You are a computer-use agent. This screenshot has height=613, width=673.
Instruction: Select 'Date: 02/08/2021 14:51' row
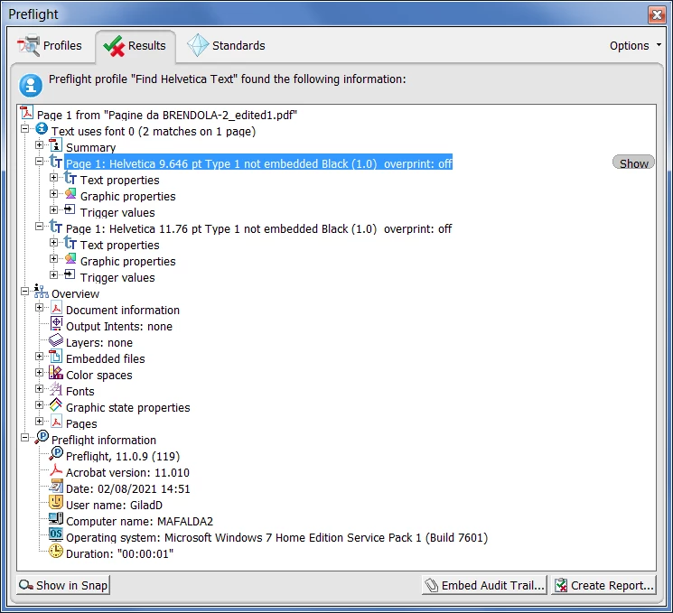tap(128, 489)
